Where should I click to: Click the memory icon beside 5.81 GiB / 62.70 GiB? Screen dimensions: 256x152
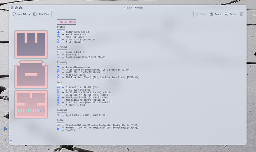click(x=58, y=87)
